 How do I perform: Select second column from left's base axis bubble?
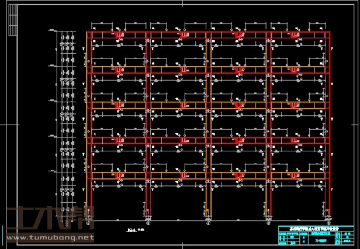click(x=148, y=223)
